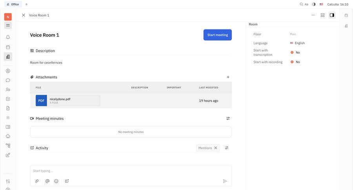The width and height of the screenshot is (353, 190).
Task: Switch the panel layout view icon
Action: point(323,15)
